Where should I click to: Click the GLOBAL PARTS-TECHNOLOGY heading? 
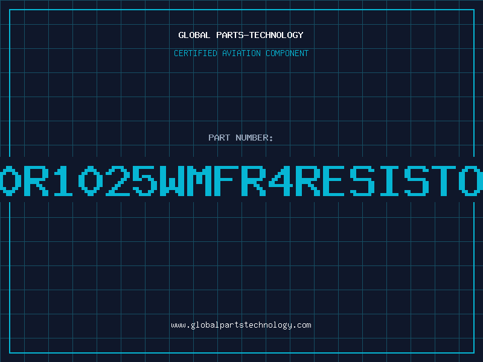pos(241,35)
